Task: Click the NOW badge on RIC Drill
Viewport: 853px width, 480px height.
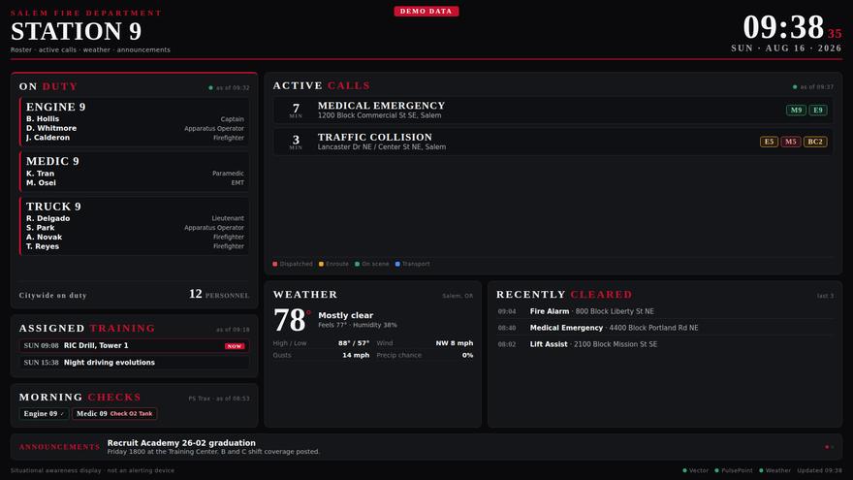Action: pyautogui.click(x=235, y=346)
